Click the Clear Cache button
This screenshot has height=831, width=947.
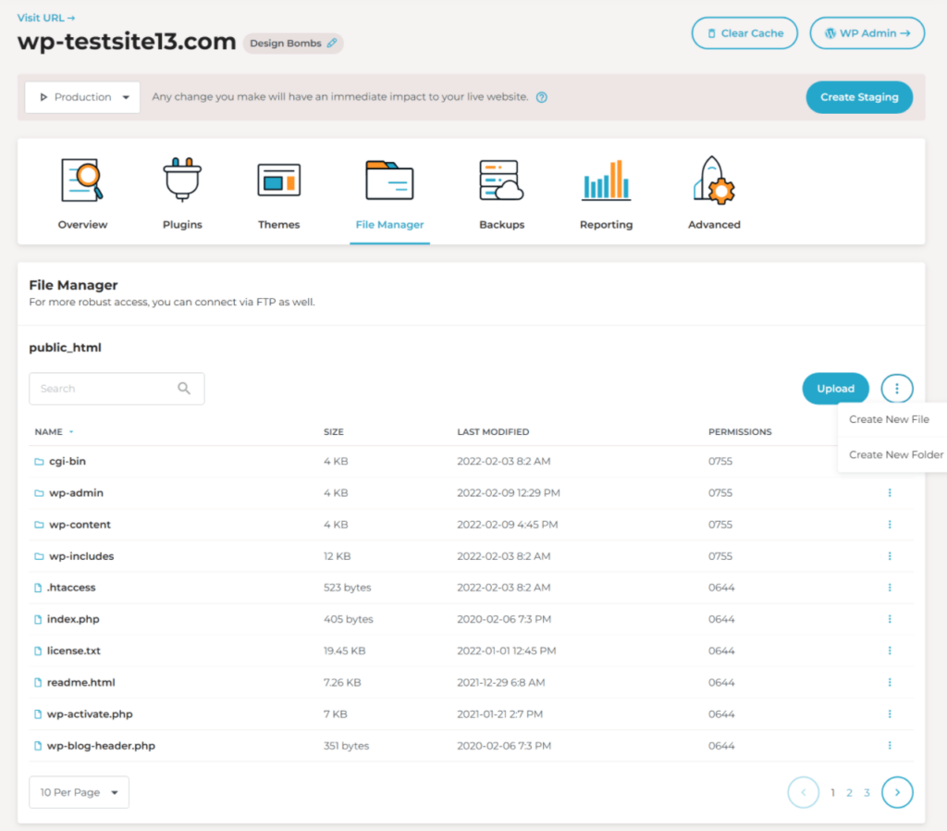pos(744,33)
